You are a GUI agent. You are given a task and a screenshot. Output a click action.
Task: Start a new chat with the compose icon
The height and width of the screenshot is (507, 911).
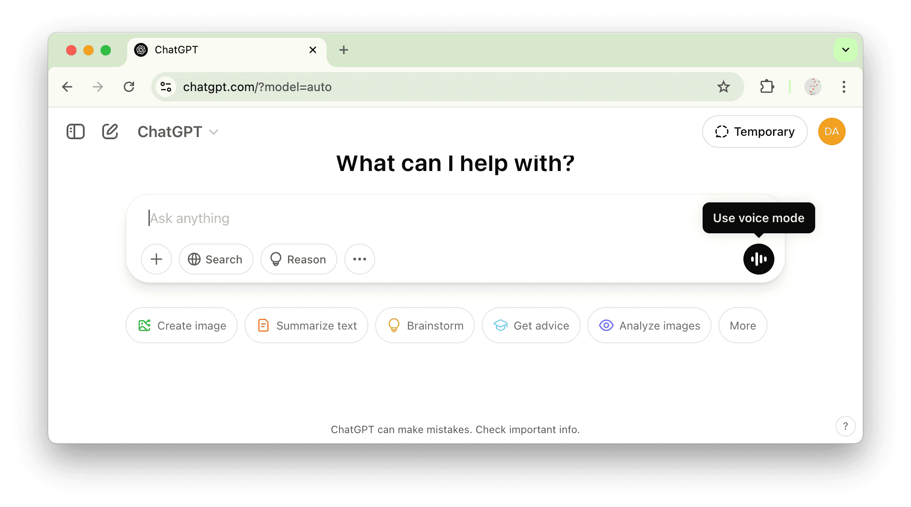coord(110,131)
